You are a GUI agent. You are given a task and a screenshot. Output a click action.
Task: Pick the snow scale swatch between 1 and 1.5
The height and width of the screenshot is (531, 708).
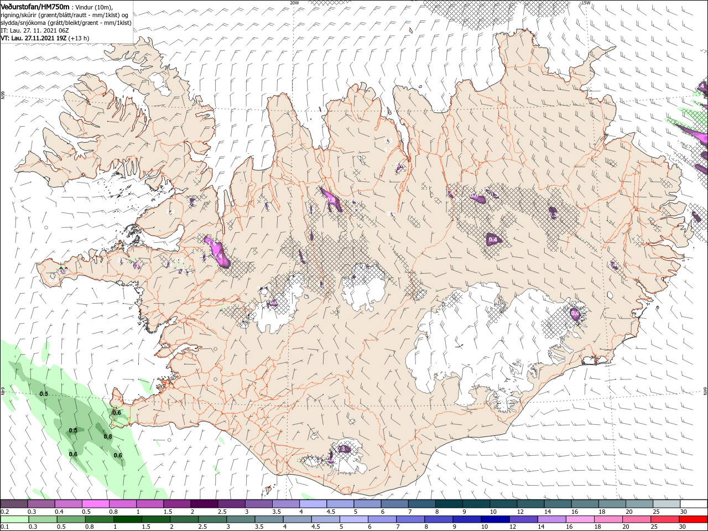pyautogui.click(x=150, y=504)
